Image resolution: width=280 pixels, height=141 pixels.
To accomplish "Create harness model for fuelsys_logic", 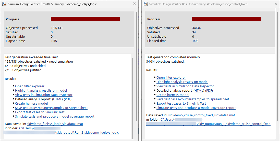I will pyautogui.click(x=31, y=104).
